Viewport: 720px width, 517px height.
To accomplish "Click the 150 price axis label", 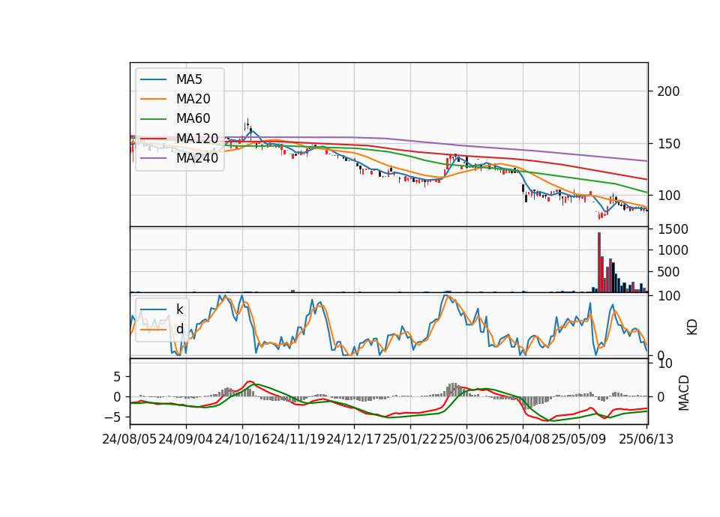I will click(668, 144).
